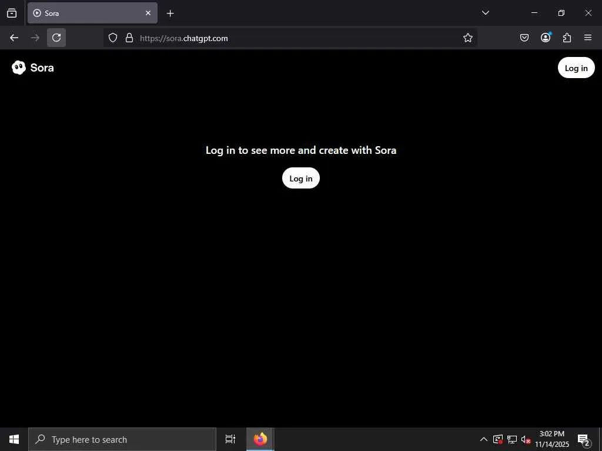The width and height of the screenshot is (602, 451).
Task: Click Log in button at top right
Action: (576, 68)
